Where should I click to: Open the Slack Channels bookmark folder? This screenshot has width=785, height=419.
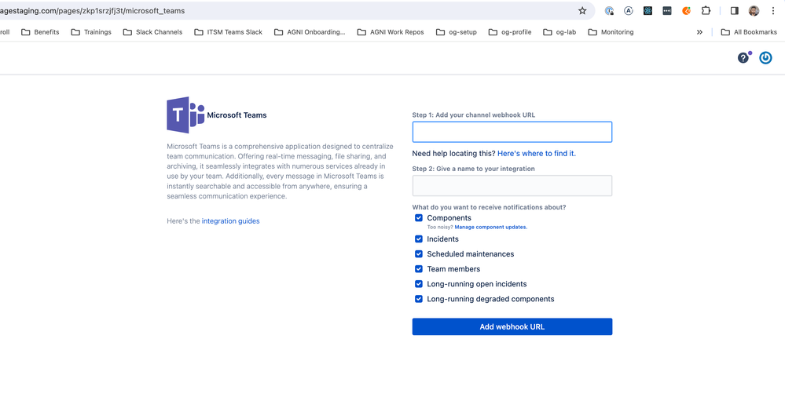pos(152,32)
